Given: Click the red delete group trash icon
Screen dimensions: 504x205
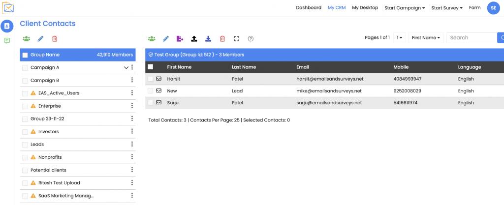Looking at the screenshot, I should [55, 38].
